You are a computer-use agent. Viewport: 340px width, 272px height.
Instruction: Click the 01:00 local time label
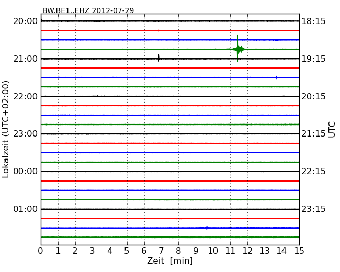tap(26, 209)
